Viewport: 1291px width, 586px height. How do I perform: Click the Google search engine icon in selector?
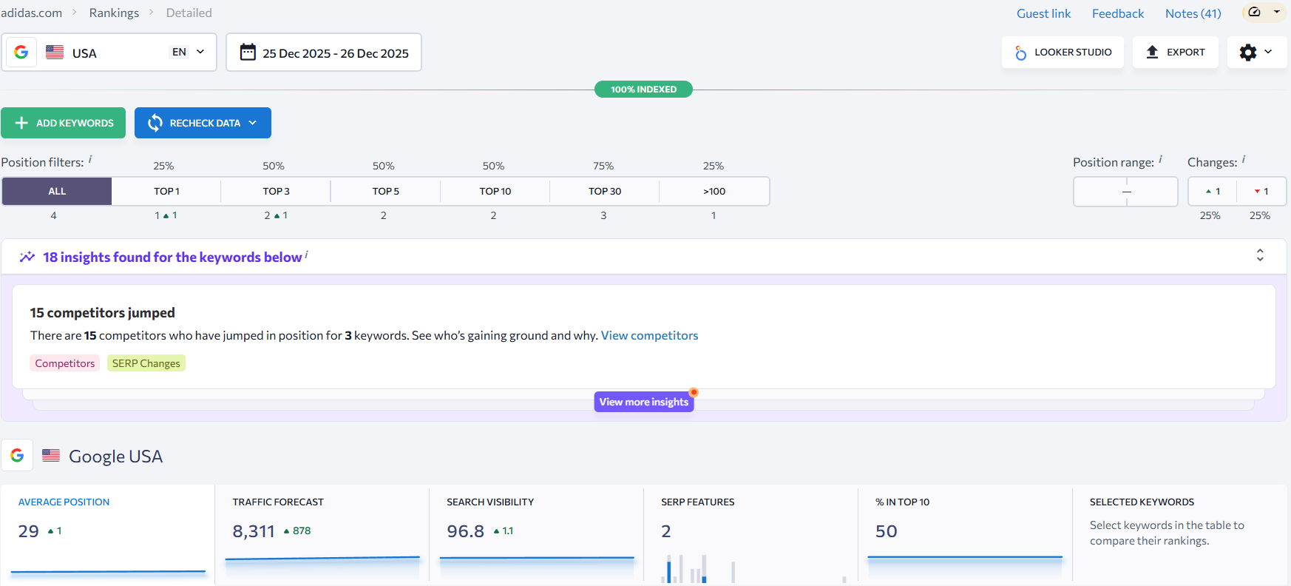tap(21, 53)
